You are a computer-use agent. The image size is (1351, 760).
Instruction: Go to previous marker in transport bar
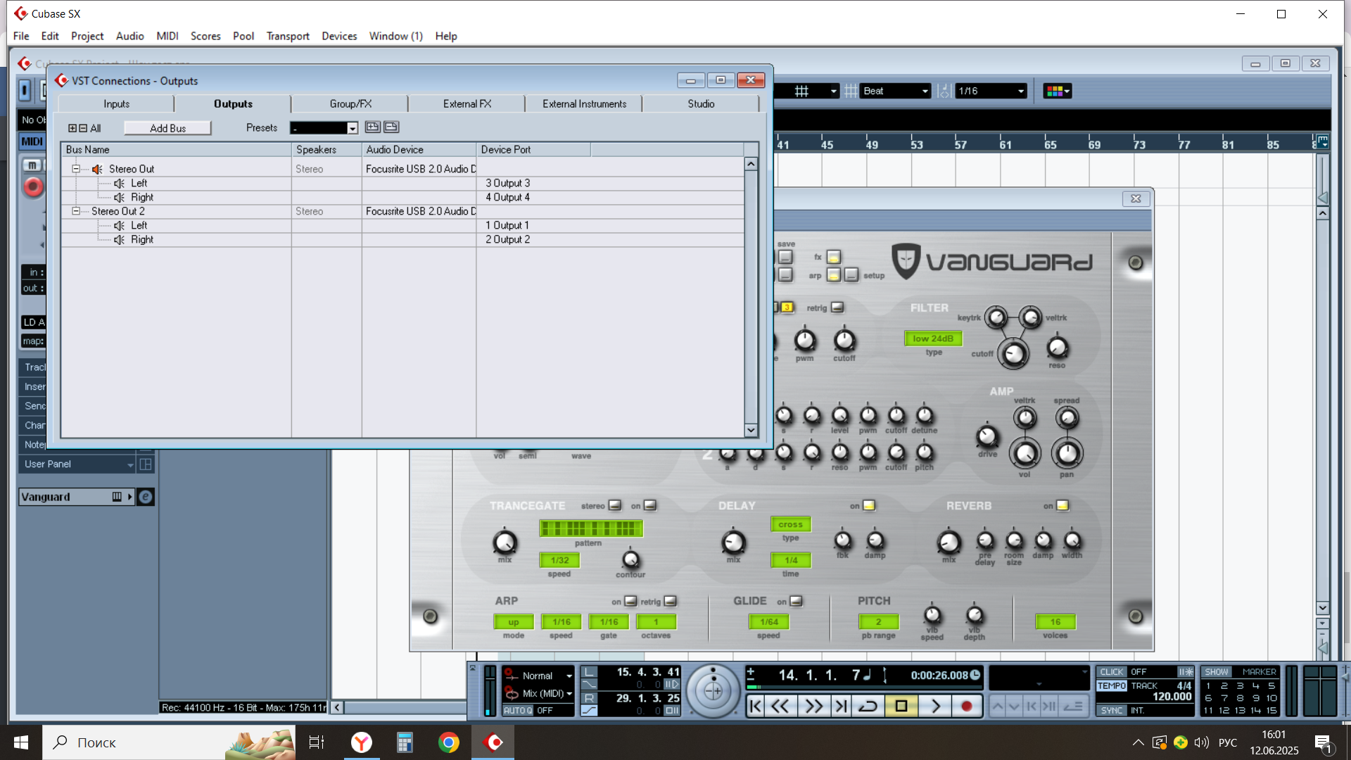755,706
